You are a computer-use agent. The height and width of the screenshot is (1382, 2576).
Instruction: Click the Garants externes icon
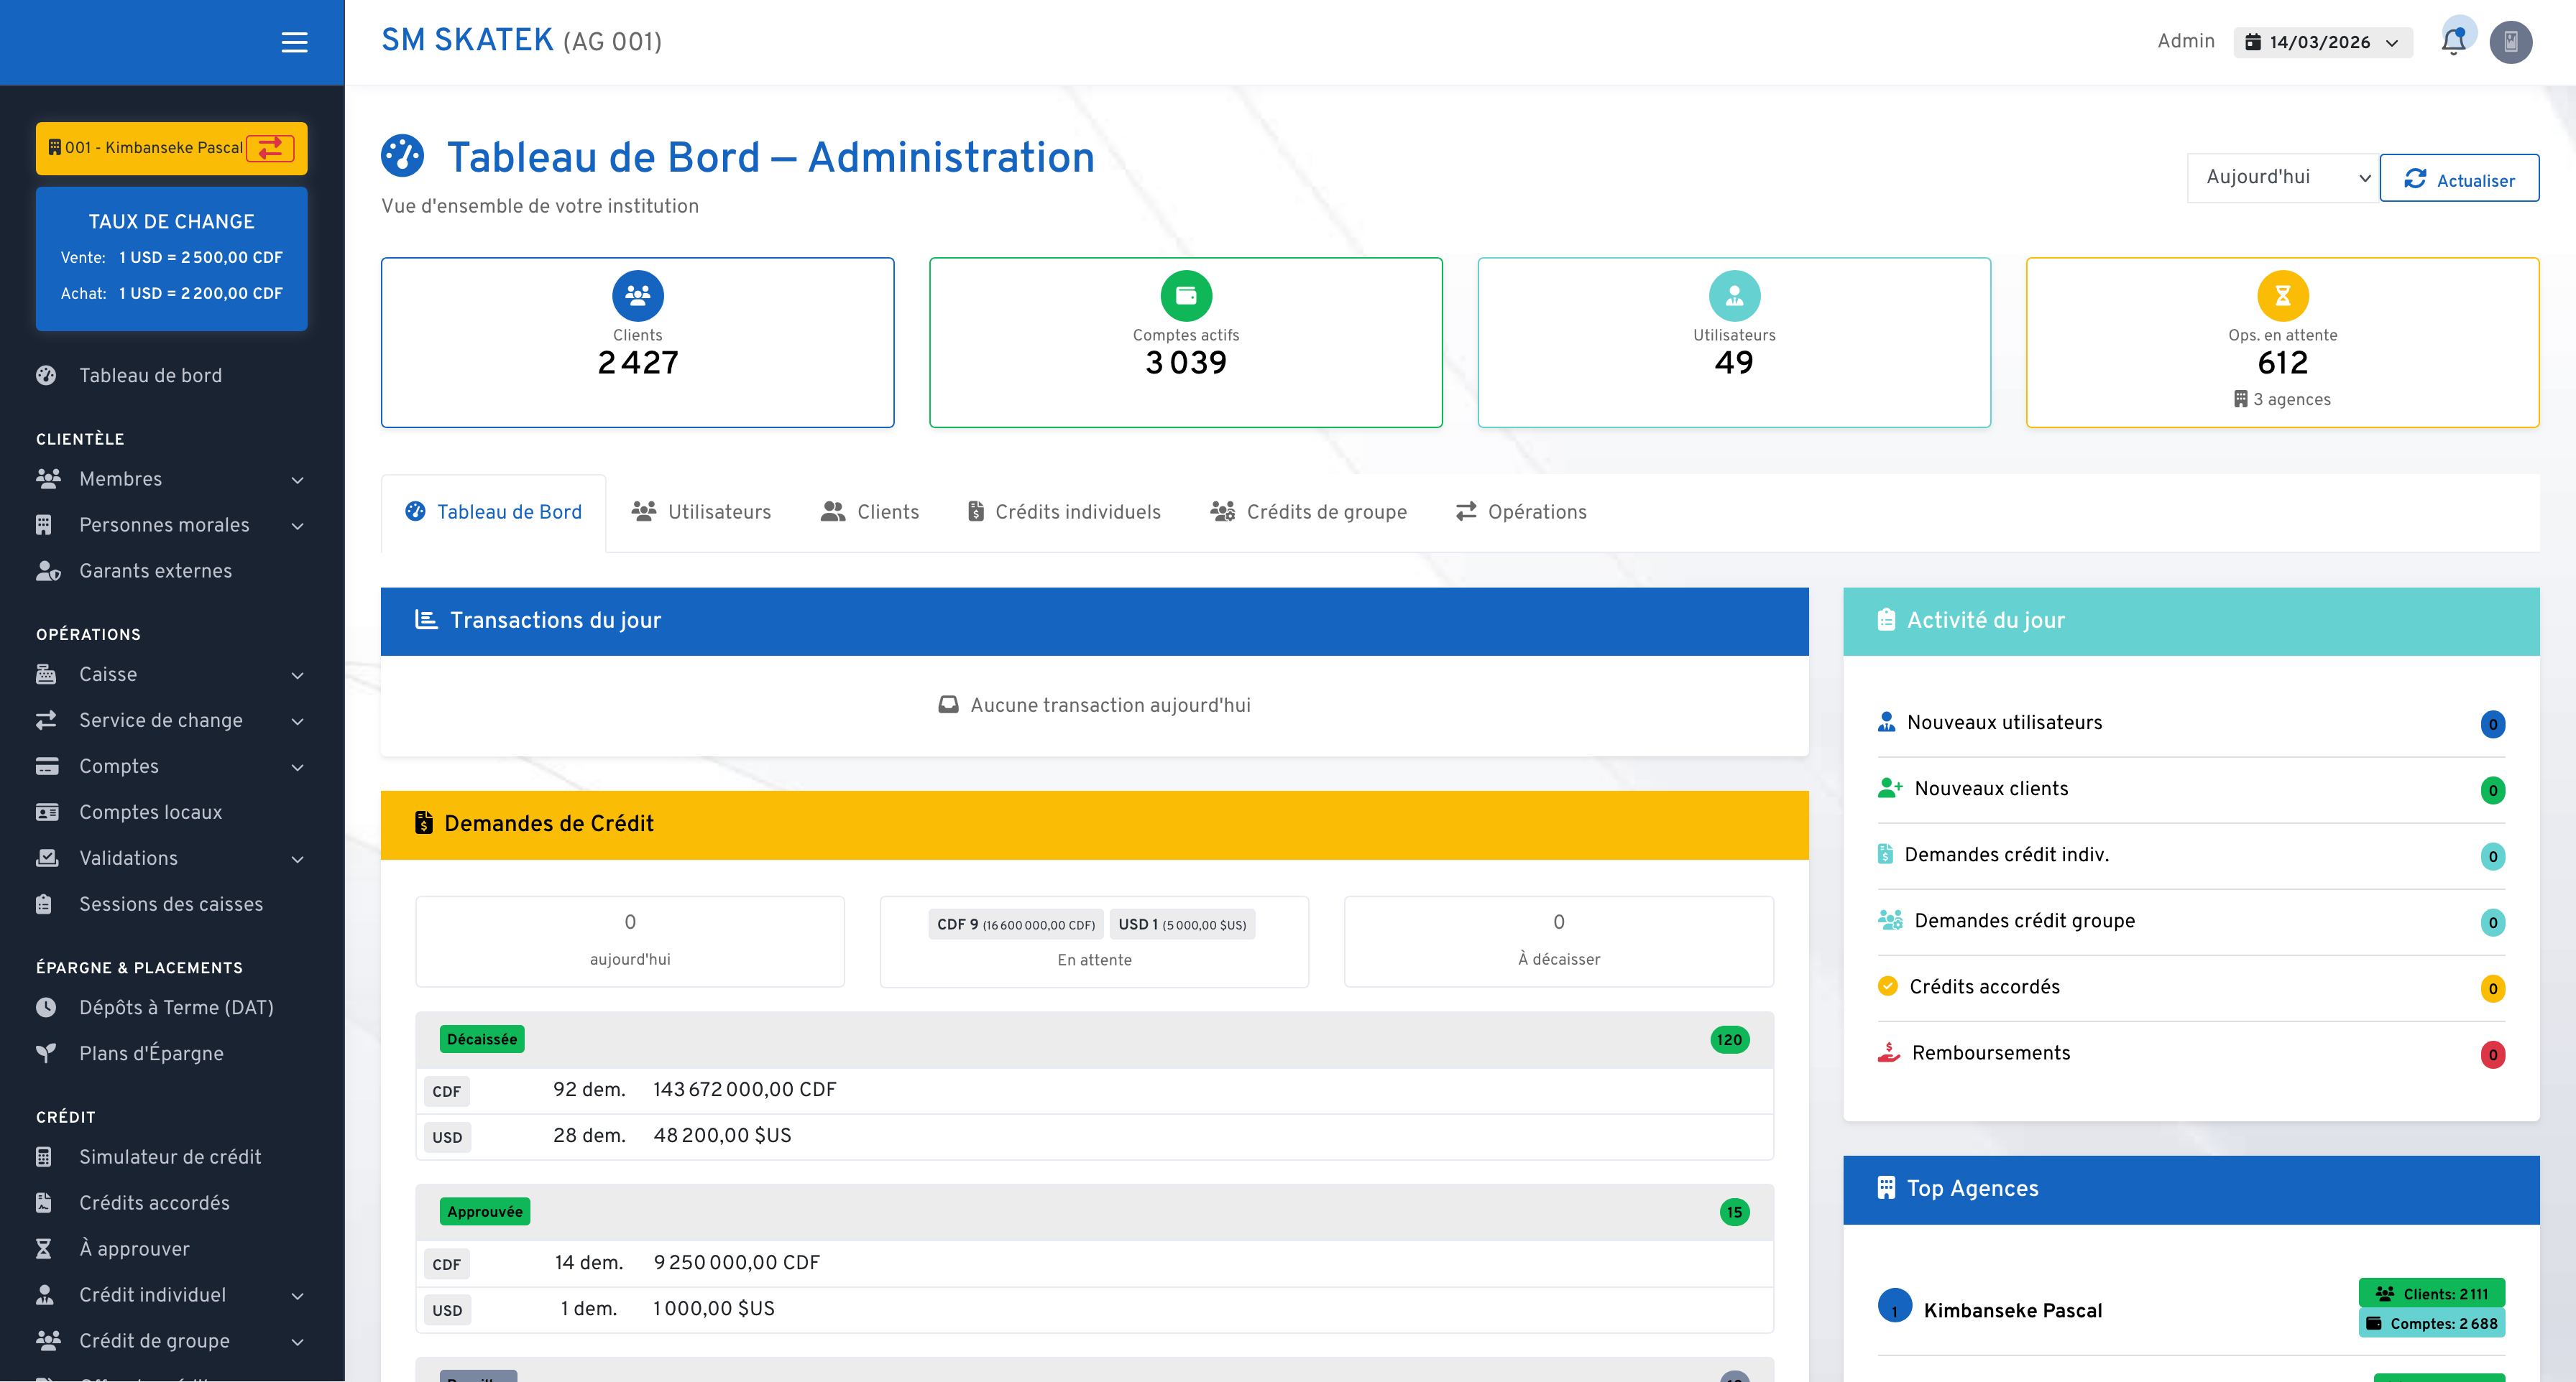(x=48, y=570)
